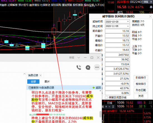Expand chevron next to 举报
This screenshot has width=153, height=123.
click(x=79, y=57)
